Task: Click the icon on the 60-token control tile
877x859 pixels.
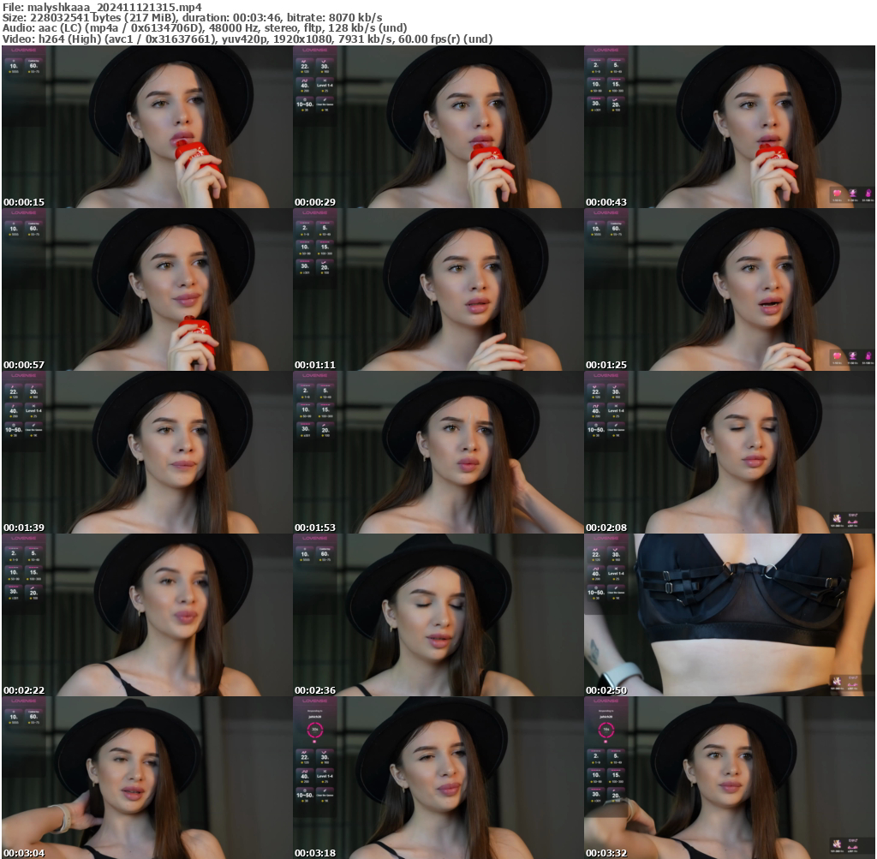Action: tap(34, 61)
